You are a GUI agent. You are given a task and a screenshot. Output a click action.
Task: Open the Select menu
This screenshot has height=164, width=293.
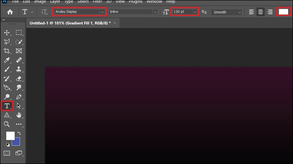coord(83,2)
